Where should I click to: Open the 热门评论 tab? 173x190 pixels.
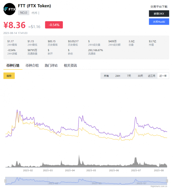coord(51,65)
